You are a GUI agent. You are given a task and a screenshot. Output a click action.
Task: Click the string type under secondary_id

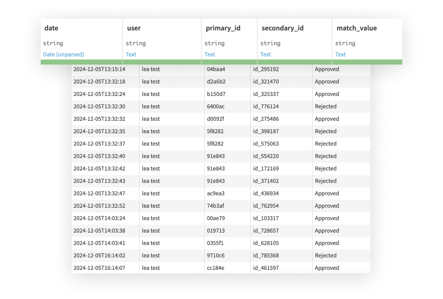[x=271, y=43]
